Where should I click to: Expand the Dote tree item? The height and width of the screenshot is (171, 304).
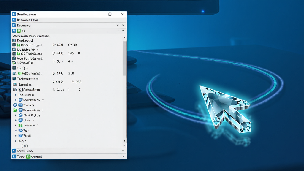15,120
